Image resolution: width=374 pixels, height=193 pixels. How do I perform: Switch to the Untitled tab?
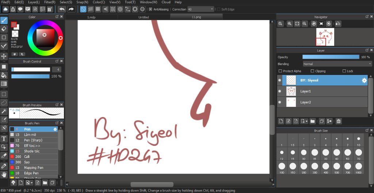coord(144,17)
